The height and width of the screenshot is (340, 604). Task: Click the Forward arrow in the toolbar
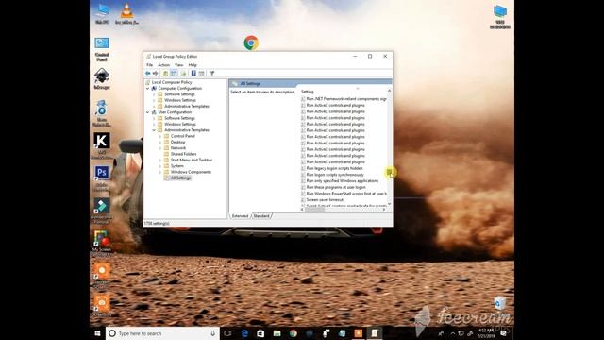coord(155,74)
